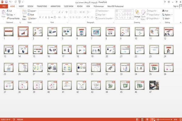Open the Select dropdown in Editing

[x=166, y=18]
